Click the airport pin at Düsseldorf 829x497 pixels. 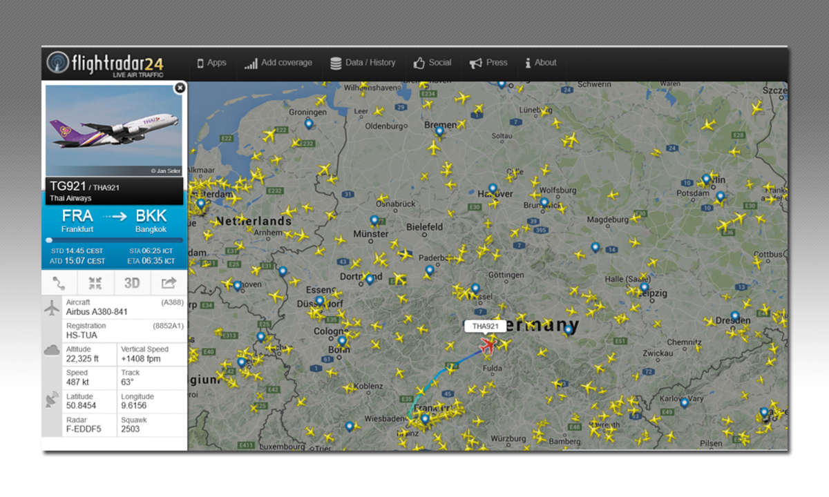pos(319,301)
